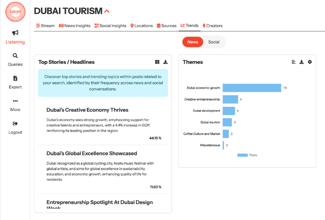Toggle to Social trends view

click(214, 42)
